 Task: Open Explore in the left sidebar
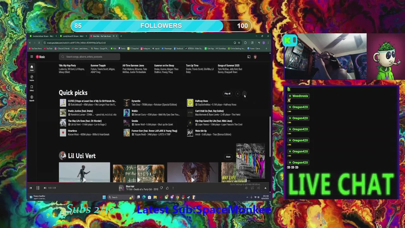coord(32,78)
